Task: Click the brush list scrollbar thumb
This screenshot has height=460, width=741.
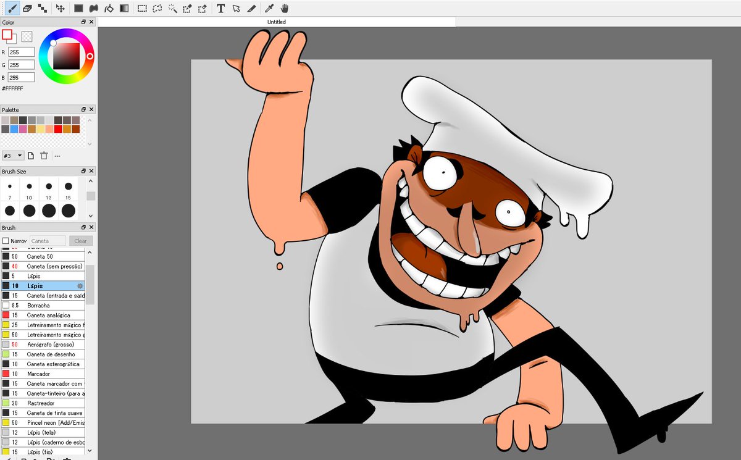Action: [x=90, y=284]
